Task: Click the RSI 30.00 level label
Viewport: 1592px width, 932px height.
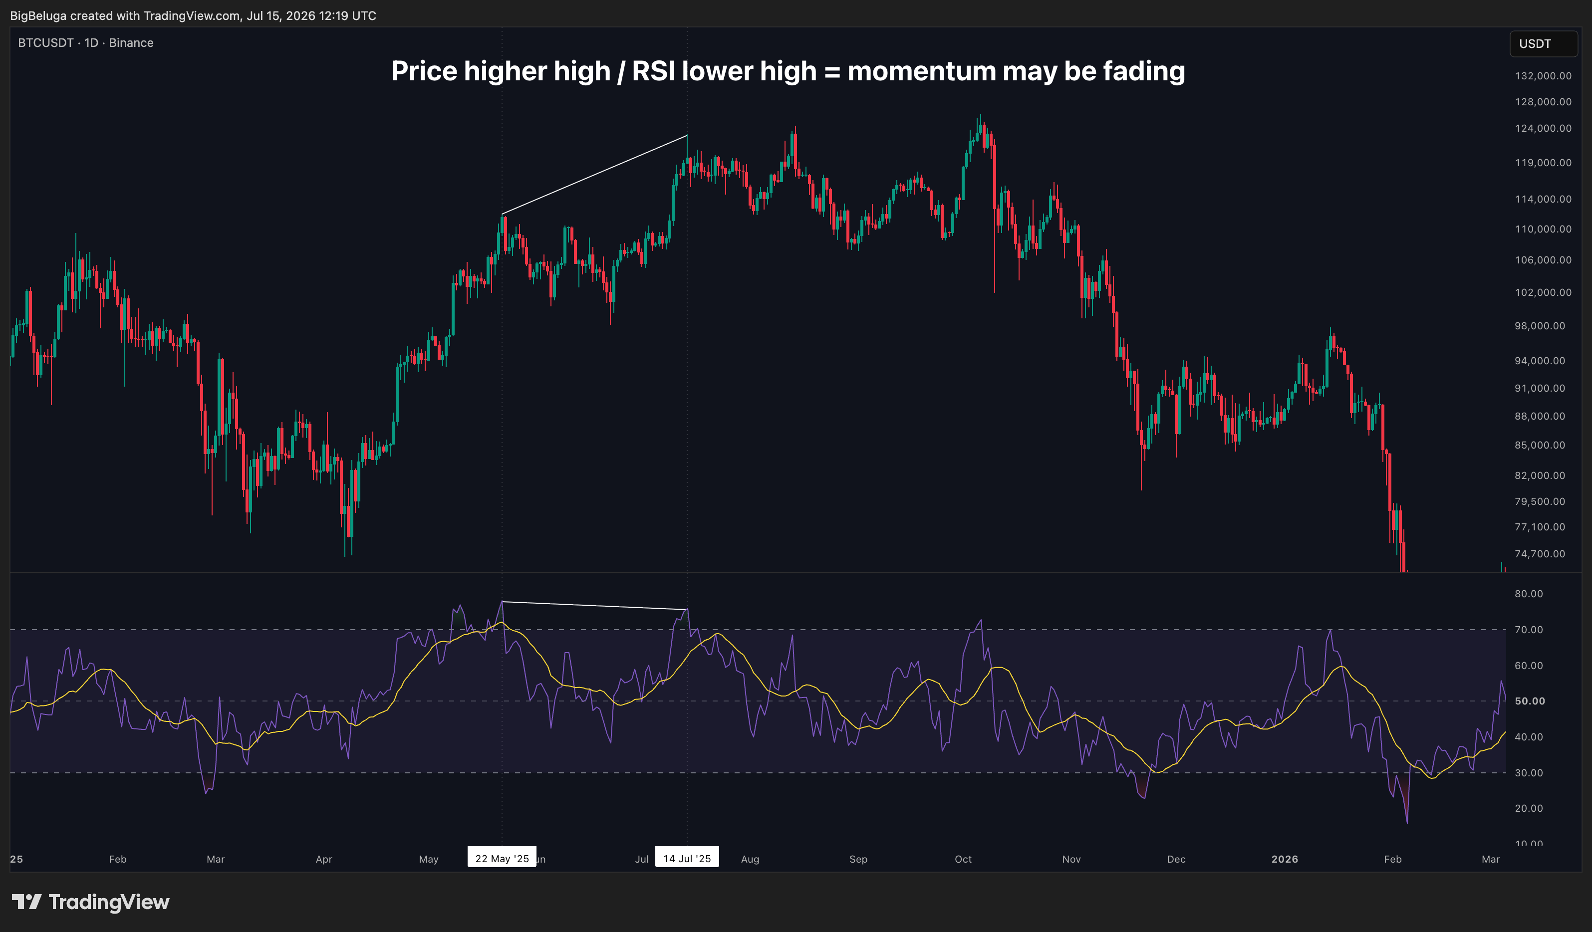Action: tap(1528, 773)
